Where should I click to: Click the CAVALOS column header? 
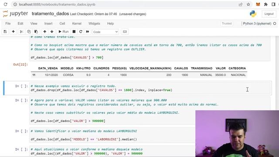pos(181,68)
